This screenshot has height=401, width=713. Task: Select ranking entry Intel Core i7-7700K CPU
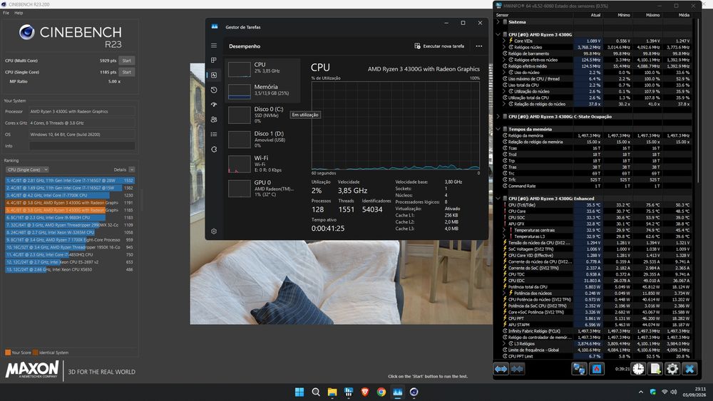[x=70, y=195]
